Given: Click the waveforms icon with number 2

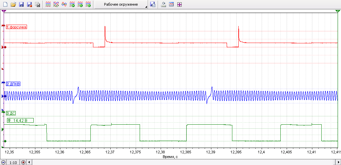Looking at the screenshot, I should [88, 4].
